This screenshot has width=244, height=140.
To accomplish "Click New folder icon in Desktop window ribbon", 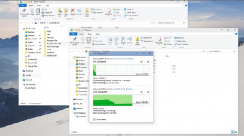I will coord(137,40).
